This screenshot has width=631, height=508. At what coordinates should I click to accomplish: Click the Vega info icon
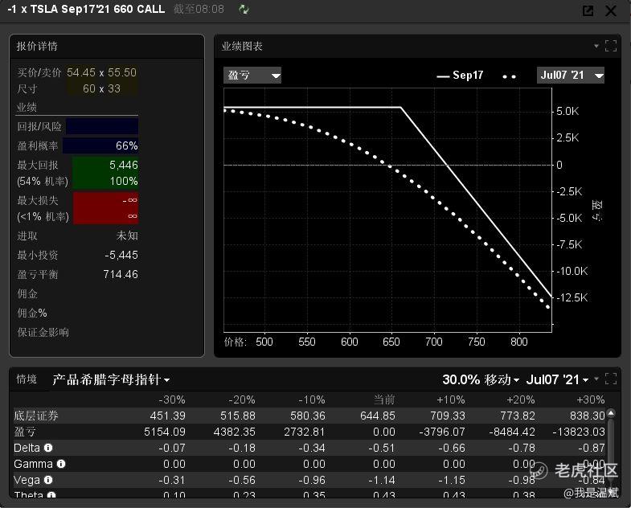[x=48, y=480]
